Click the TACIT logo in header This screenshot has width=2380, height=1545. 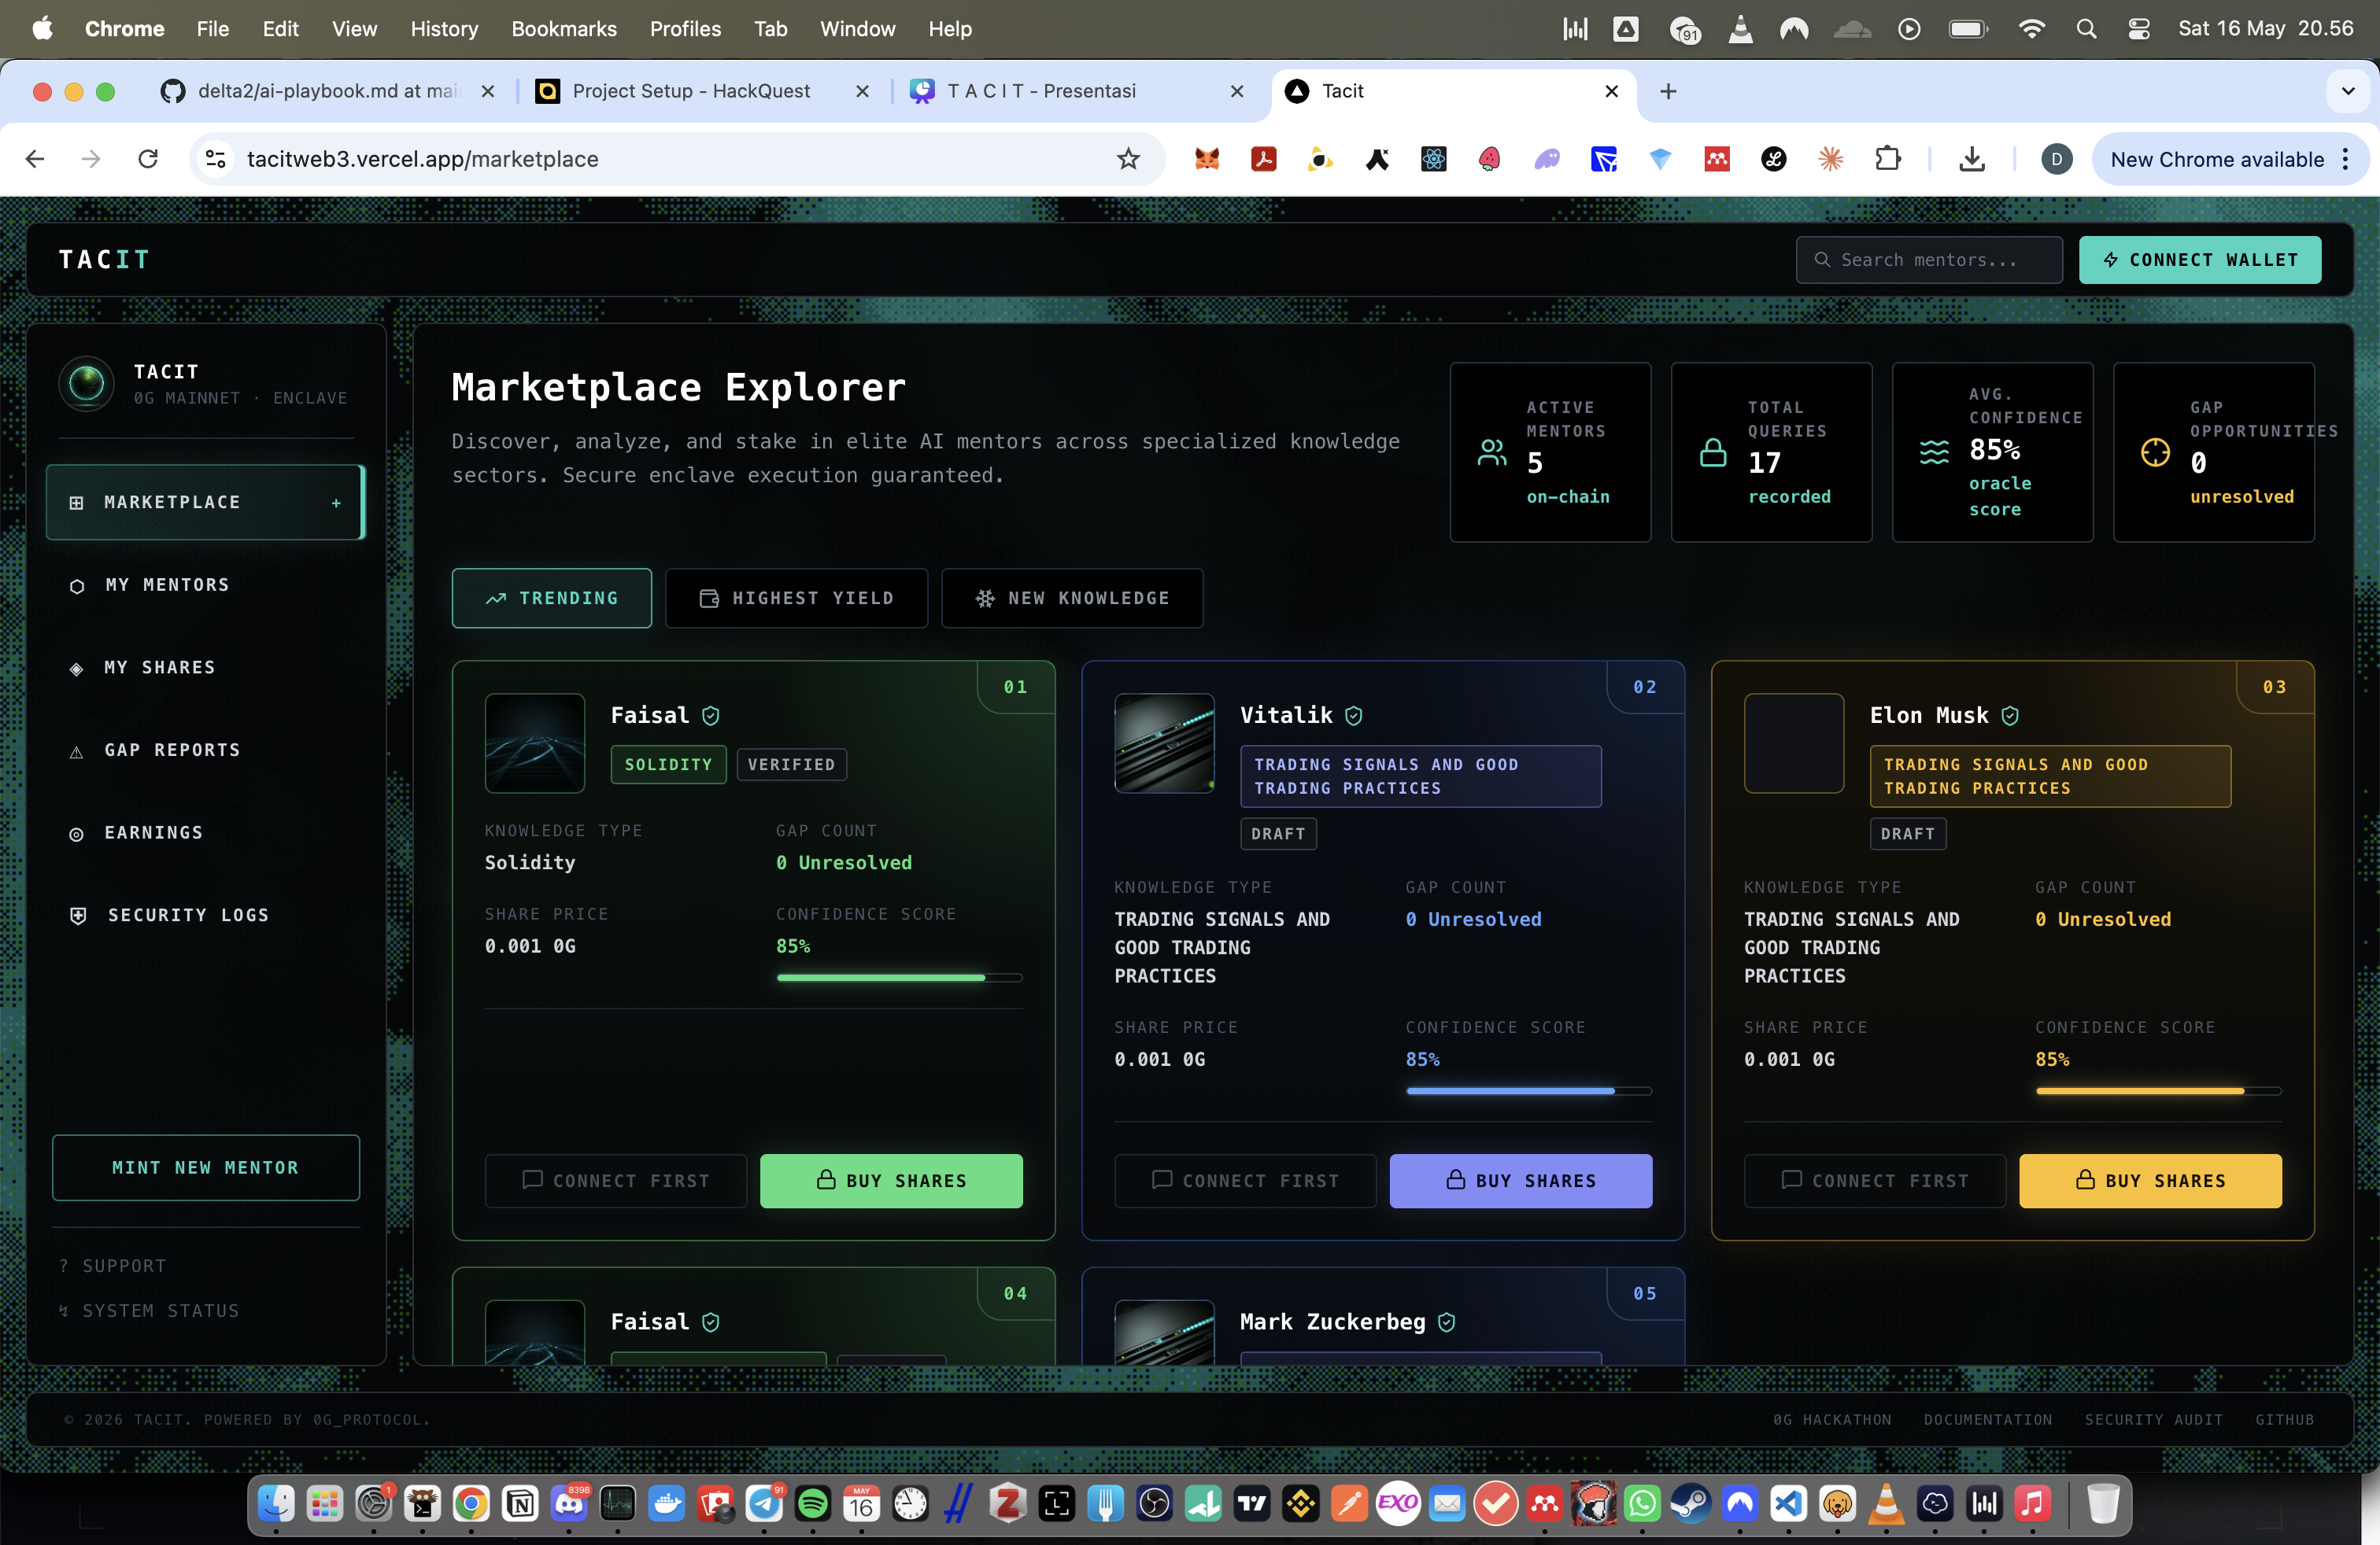tap(104, 260)
